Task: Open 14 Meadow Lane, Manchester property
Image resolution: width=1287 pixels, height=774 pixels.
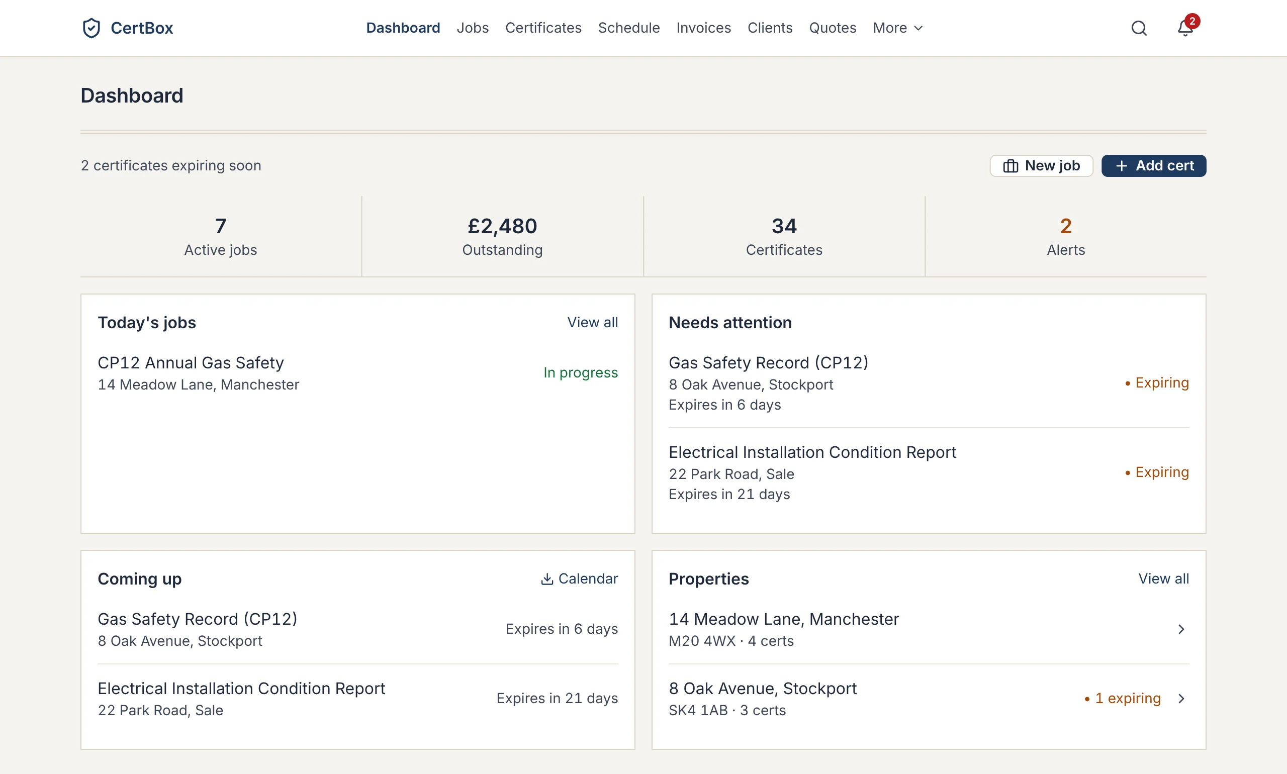Action: 929,630
